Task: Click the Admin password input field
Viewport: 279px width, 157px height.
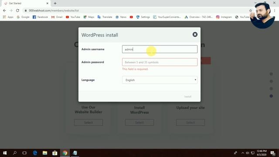Action: coord(160,62)
